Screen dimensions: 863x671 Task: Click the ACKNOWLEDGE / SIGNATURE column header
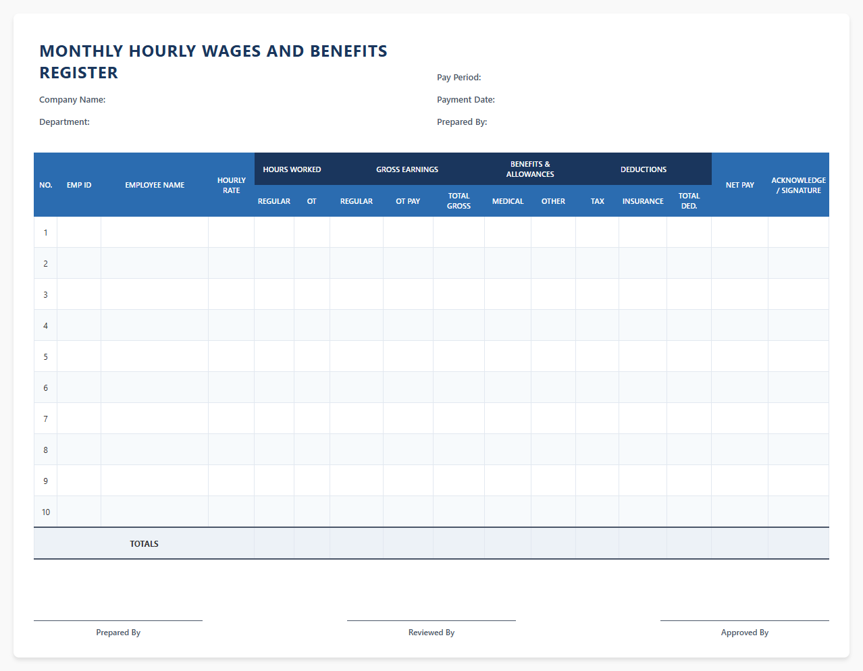[x=799, y=185]
